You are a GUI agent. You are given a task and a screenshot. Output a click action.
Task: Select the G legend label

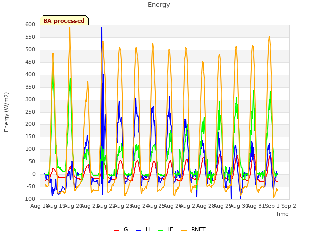[126, 229]
